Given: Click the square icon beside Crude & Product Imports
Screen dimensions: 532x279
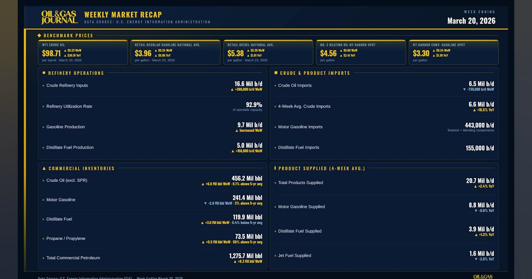Looking at the screenshot, I should coord(276,73).
